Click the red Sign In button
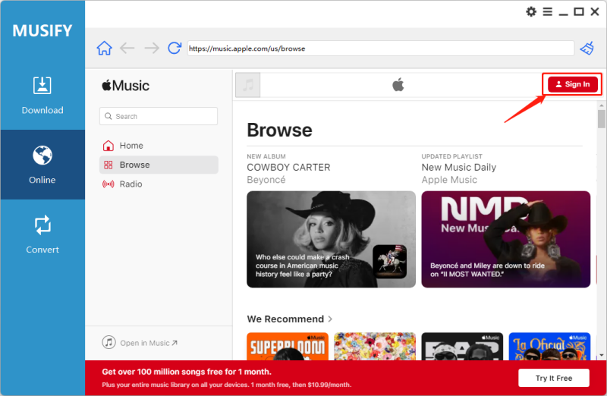The height and width of the screenshot is (396, 607). 573,84
